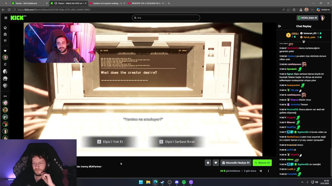The height and width of the screenshot is (186, 332).
Task: Mute the Flavorr tab audio icon
Action: point(56,3)
